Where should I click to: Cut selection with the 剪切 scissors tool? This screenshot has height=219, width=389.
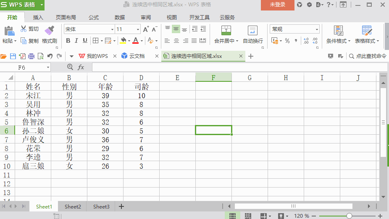pos(29,29)
